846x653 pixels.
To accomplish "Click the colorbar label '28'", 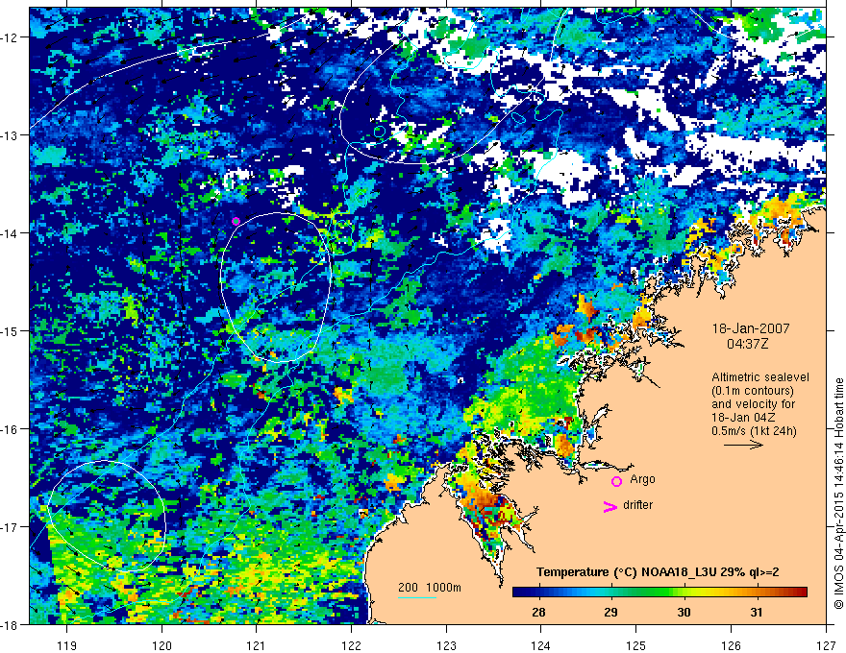I will [538, 612].
